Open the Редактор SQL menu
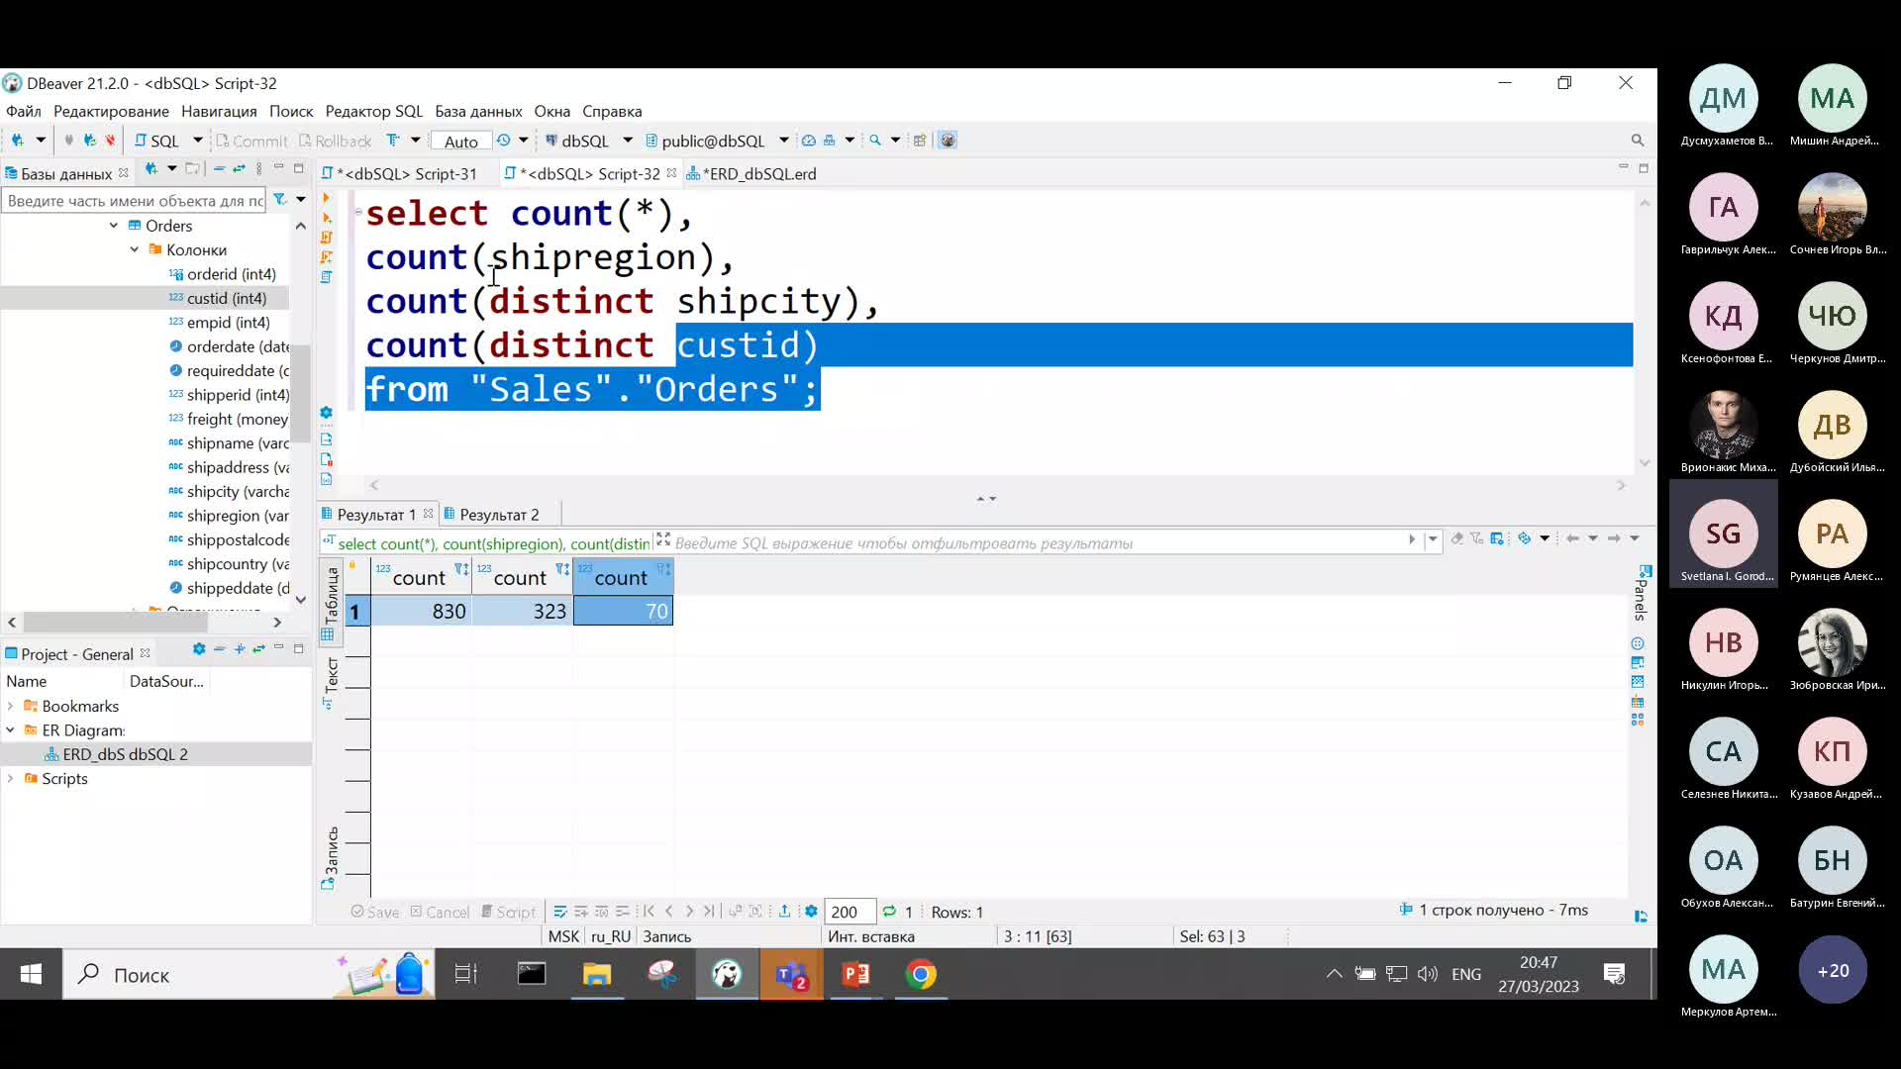Screen dimensions: 1901x1069 pos(373,111)
